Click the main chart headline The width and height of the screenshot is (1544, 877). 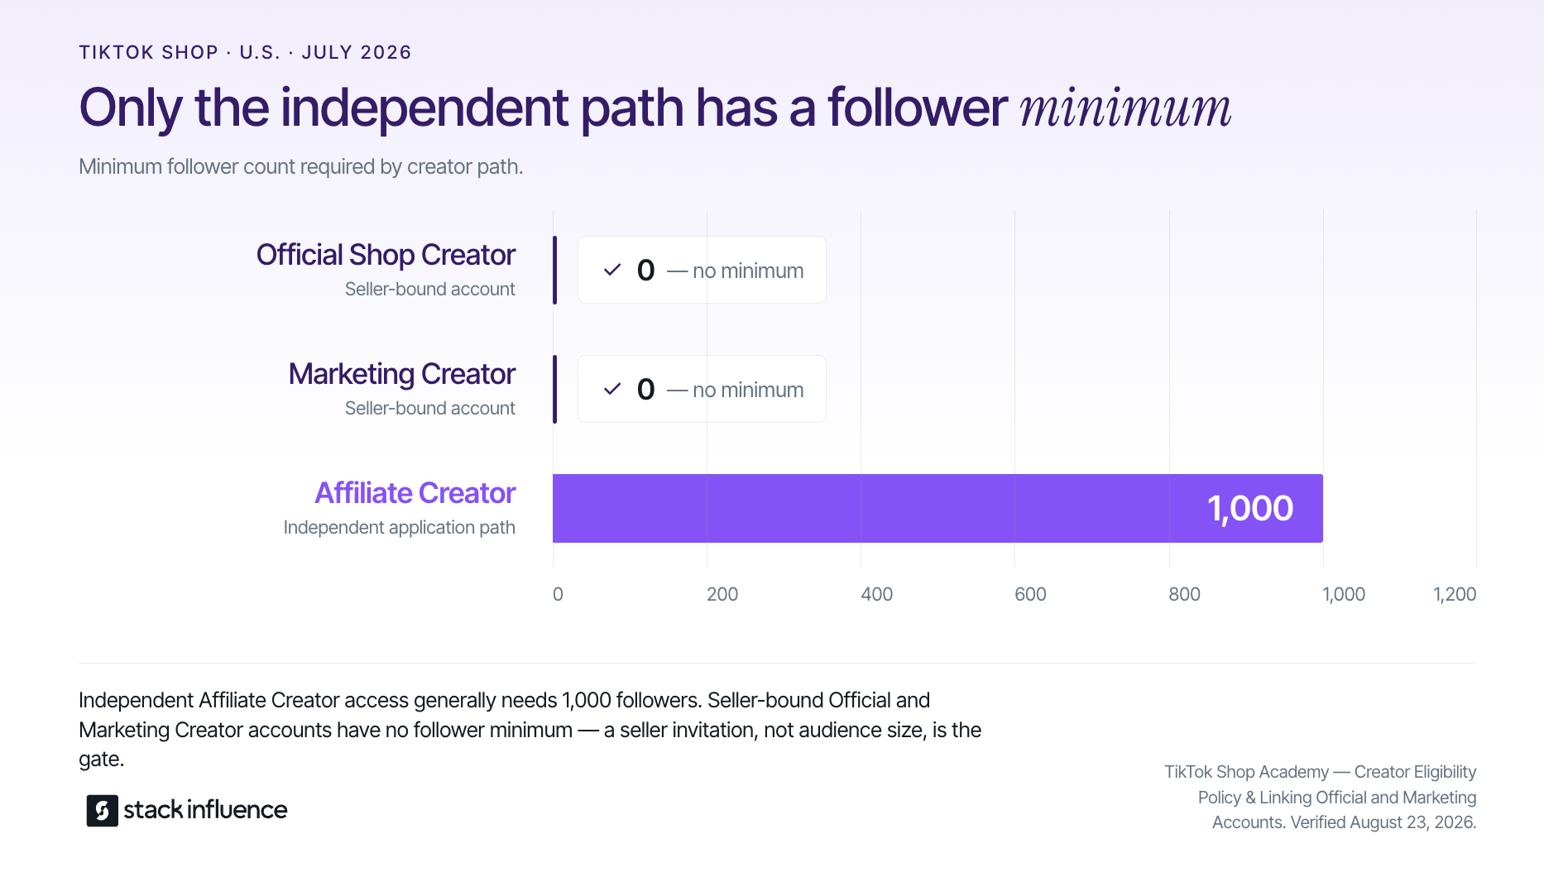tap(655, 108)
